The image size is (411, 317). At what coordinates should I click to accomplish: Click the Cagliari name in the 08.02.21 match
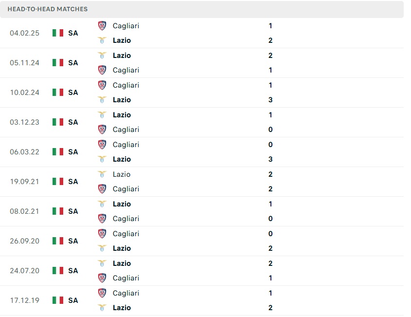pos(125,219)
